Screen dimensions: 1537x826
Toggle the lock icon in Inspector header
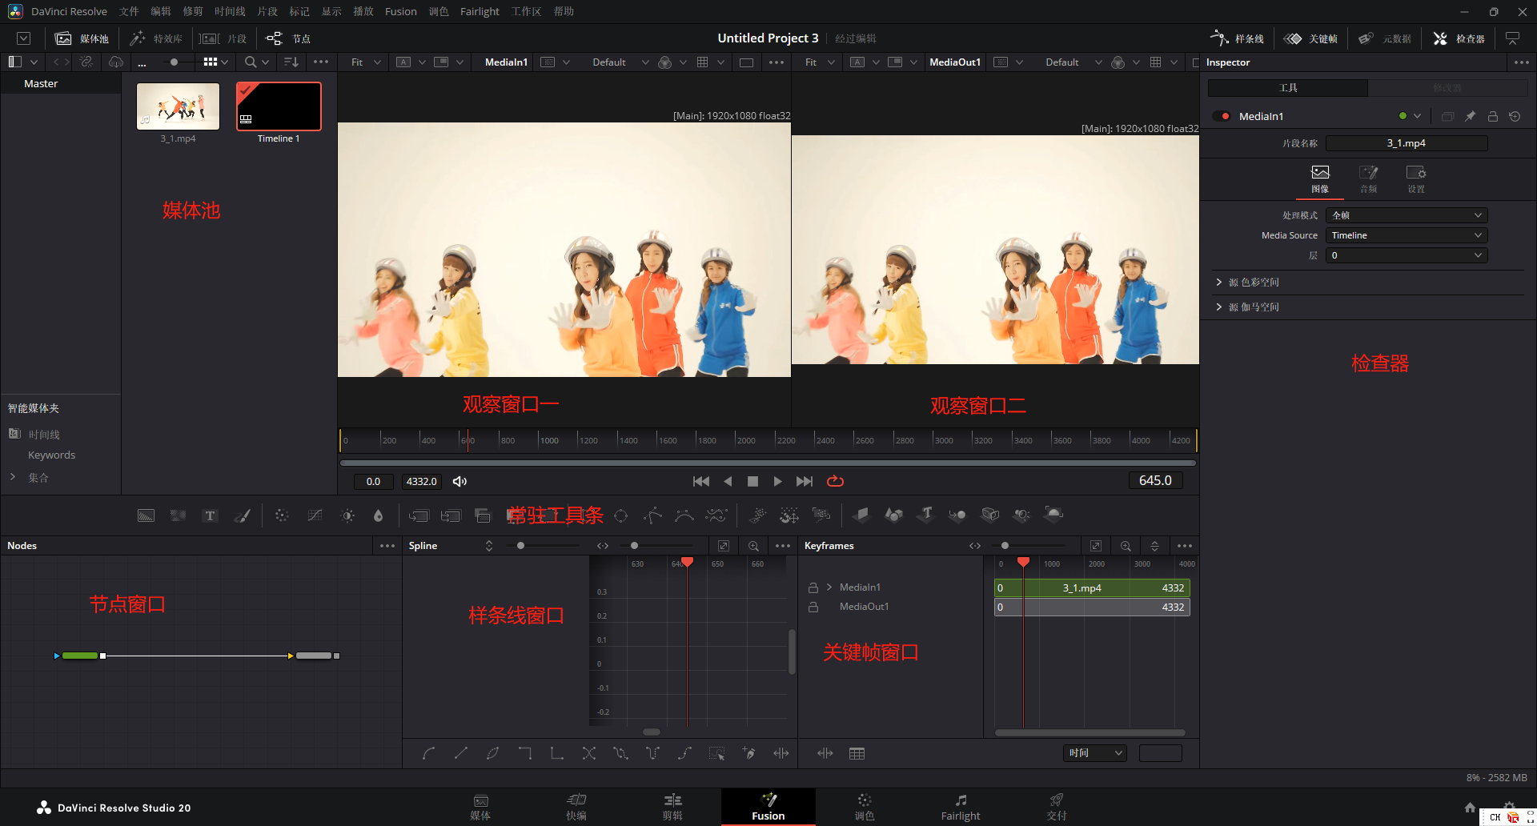pos(1492,116)
